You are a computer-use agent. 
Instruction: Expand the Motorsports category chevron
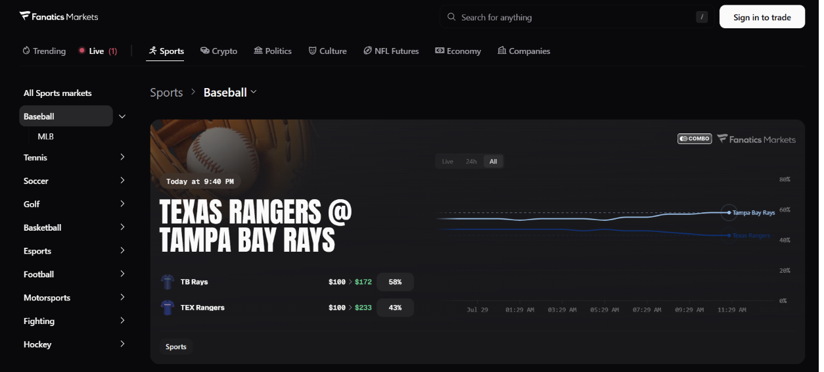122,297
